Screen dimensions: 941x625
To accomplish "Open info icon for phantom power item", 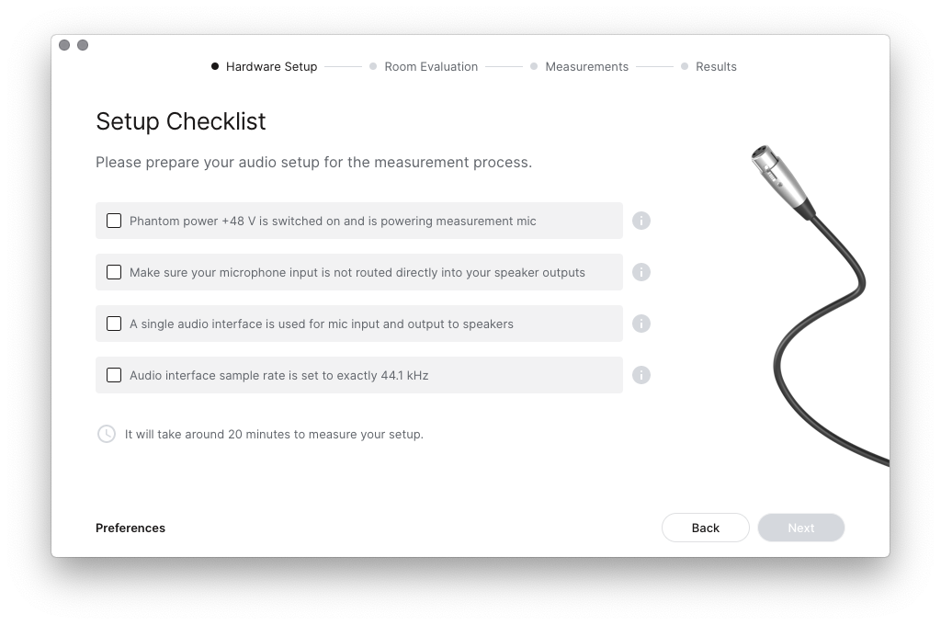I will [641, 221].
